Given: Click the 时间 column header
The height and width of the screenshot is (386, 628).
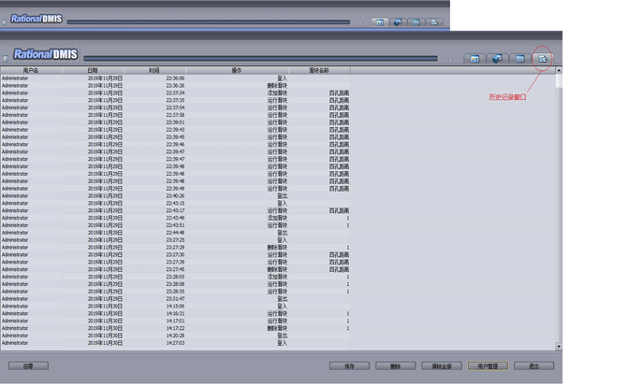Looking at the screenshot, I should [154, 70].
